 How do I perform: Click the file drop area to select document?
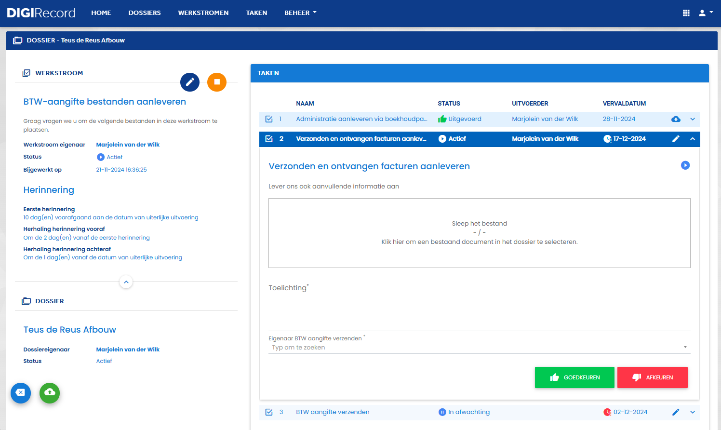coord(480,233)
